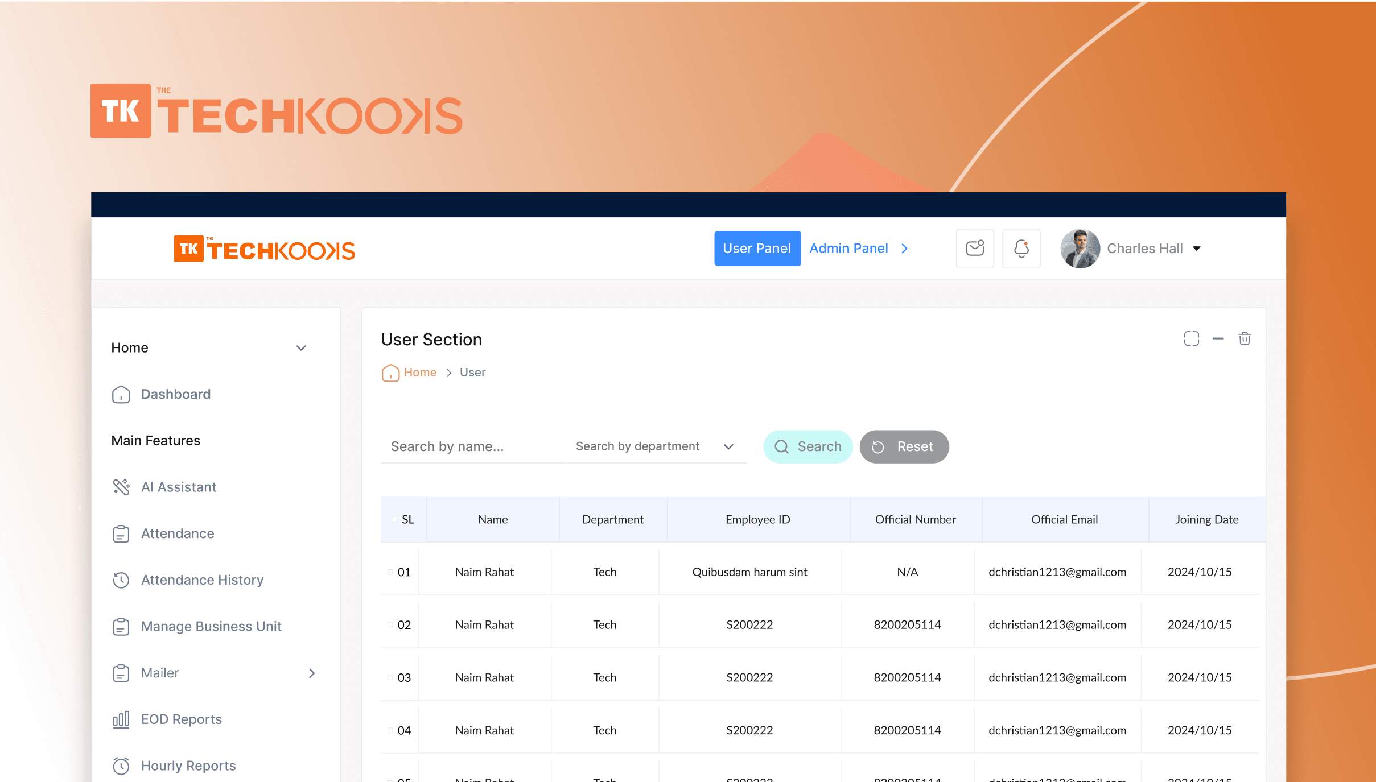
Task: Check the checkbox for row 01
Action: click(x=390, y=572)
